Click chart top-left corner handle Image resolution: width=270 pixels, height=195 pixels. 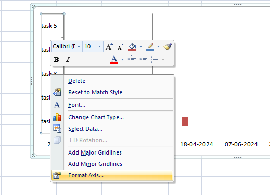point(33,6)
